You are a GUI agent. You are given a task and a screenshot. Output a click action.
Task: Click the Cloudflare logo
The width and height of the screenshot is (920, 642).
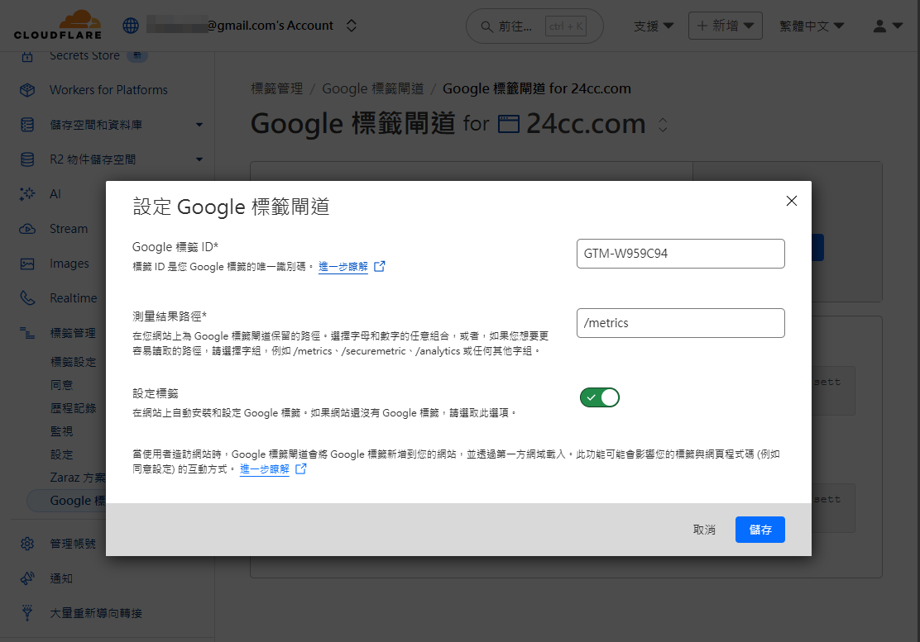click(x=58, y=25)
